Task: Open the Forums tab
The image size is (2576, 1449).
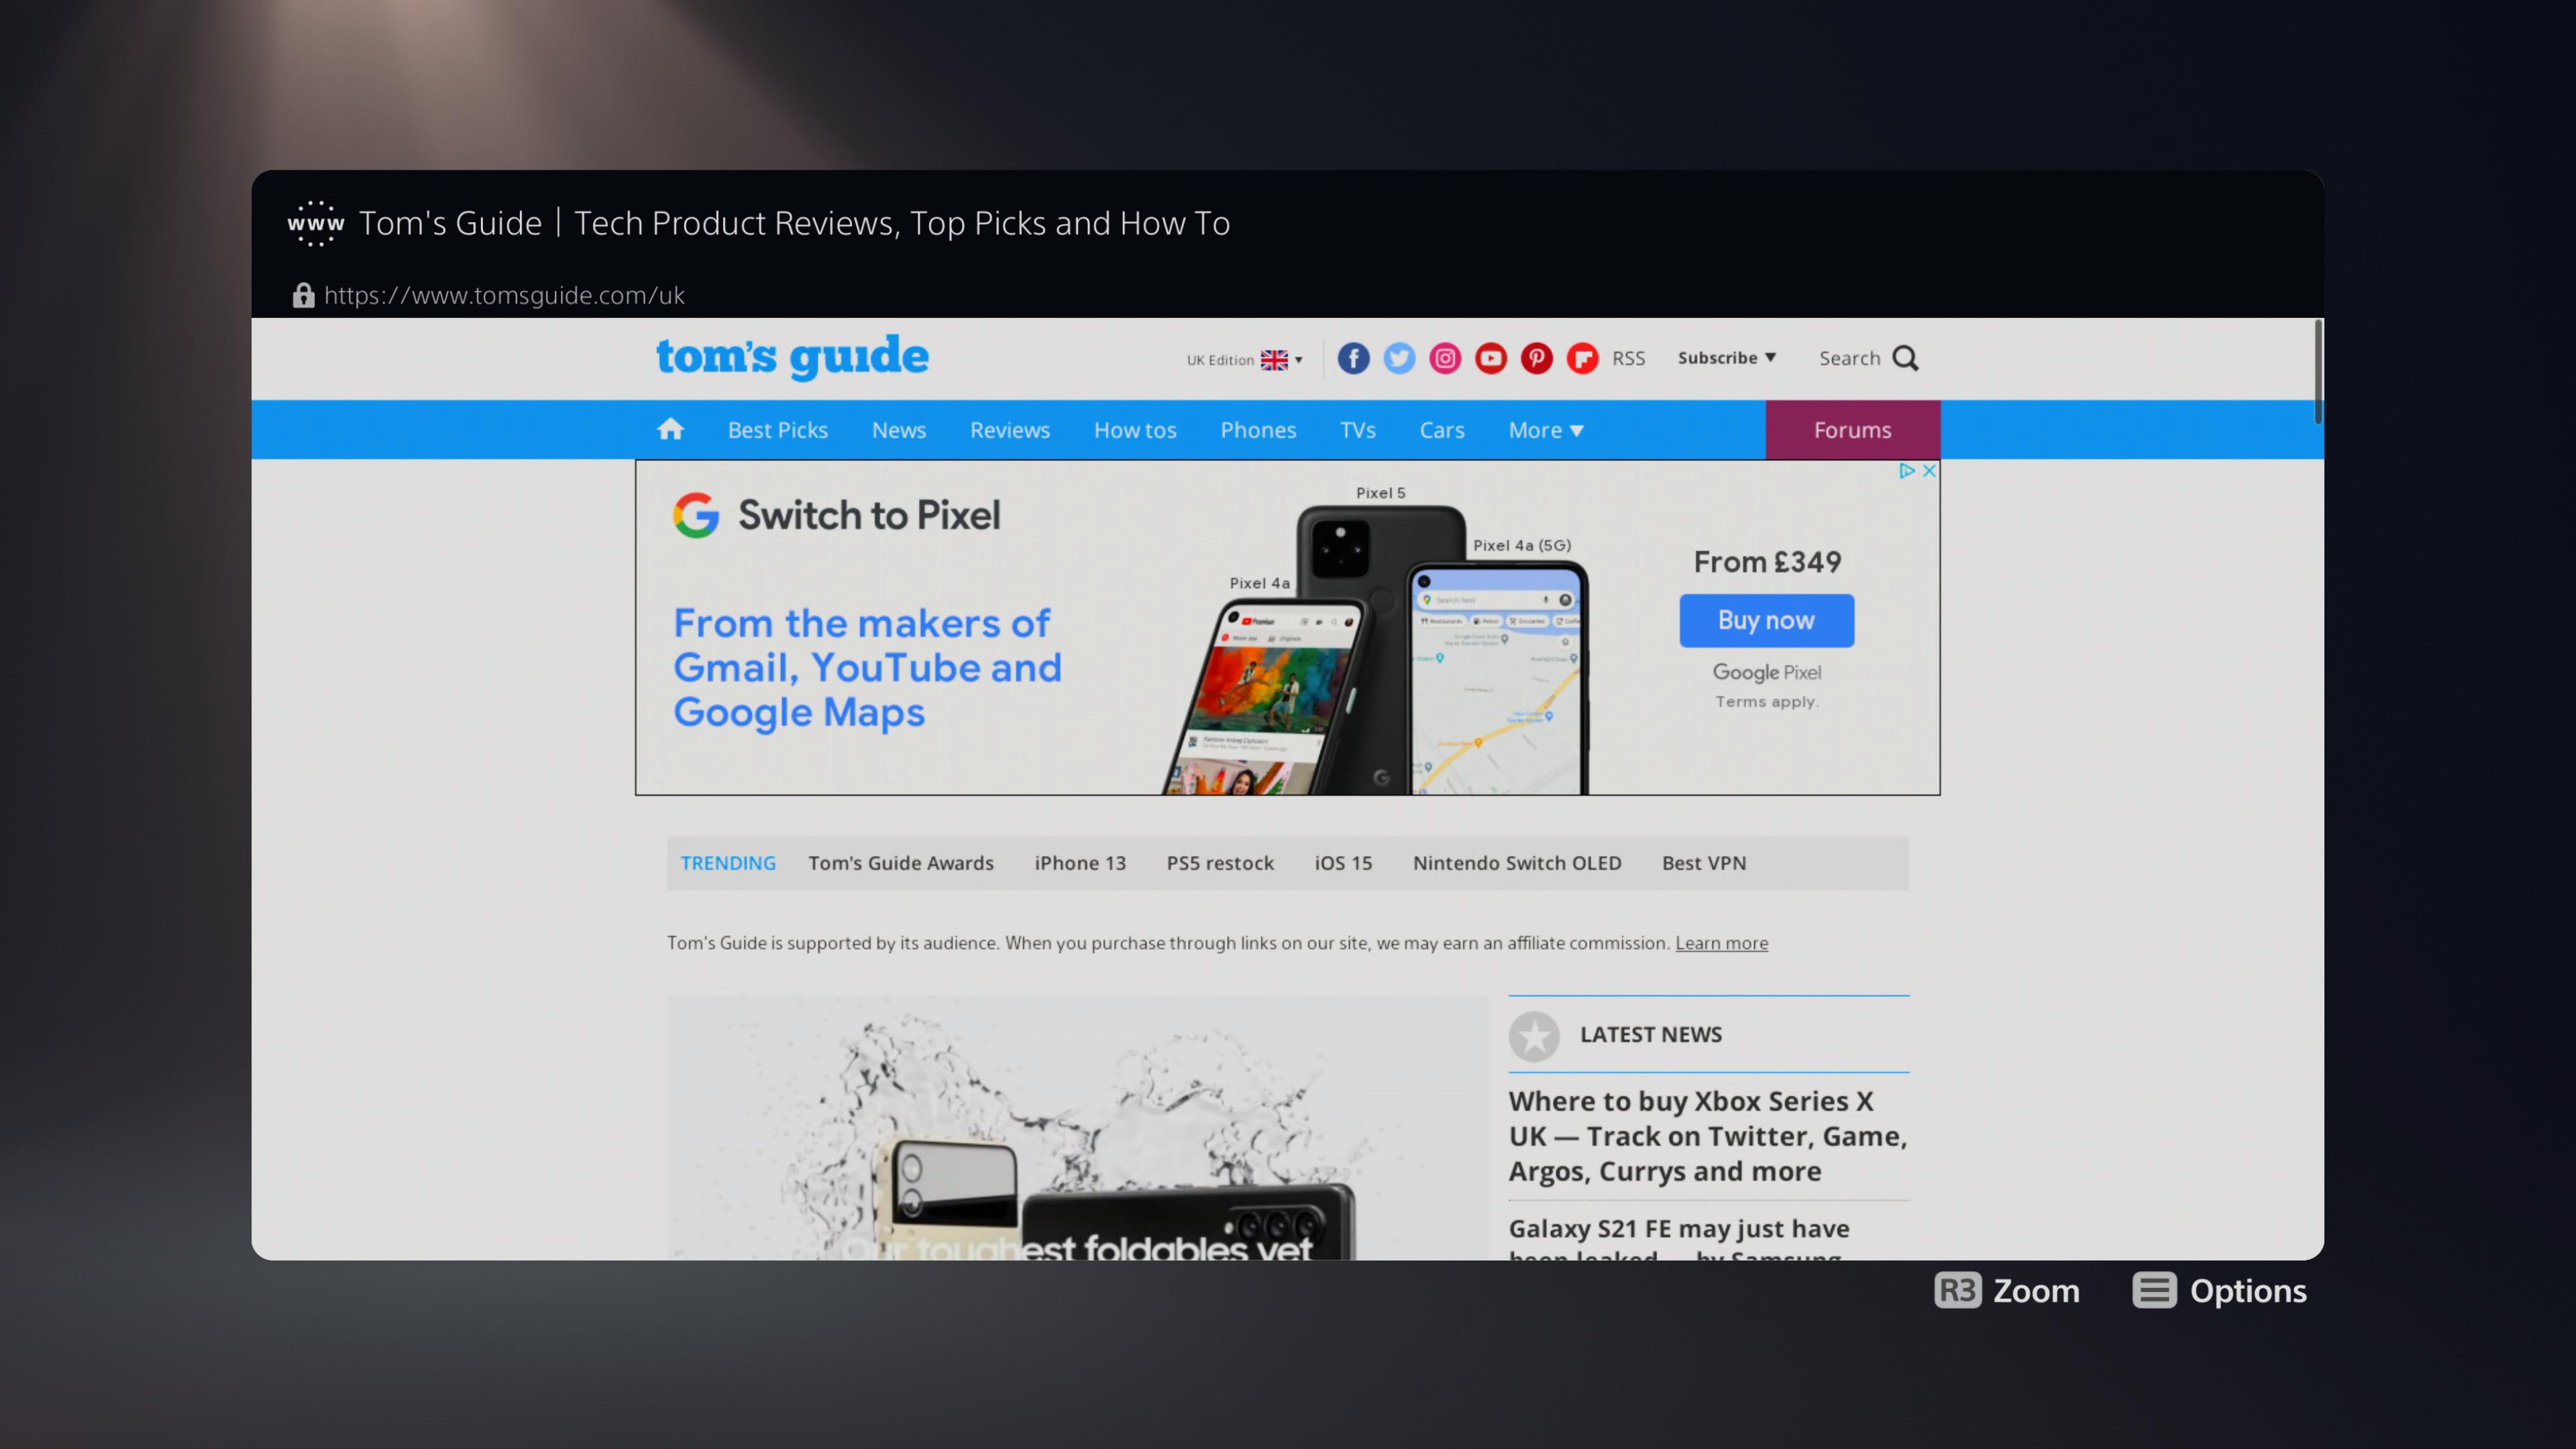Action: (x=1853, y=430)
